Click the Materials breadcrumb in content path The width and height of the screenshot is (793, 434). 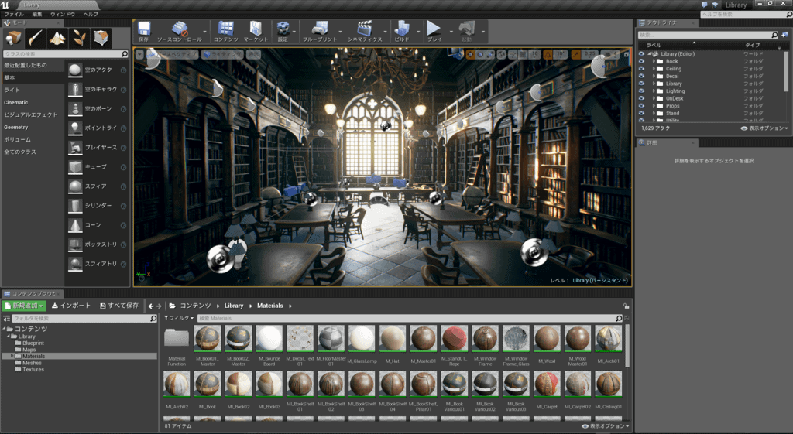[x=270, y=306]
